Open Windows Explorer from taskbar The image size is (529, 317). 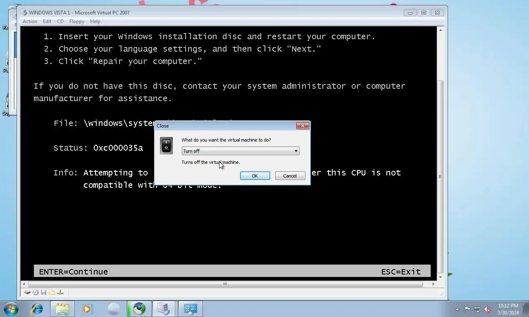tap(62, 309)
